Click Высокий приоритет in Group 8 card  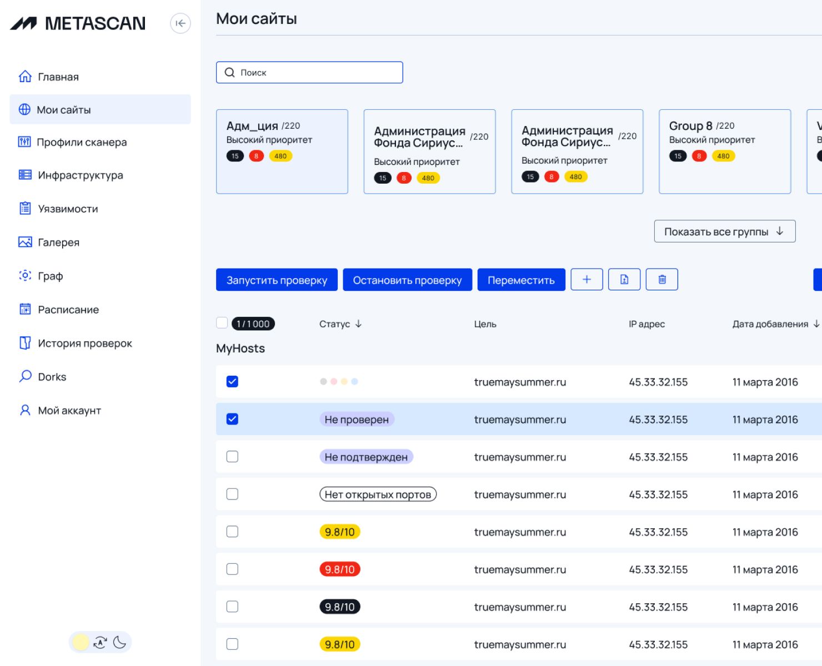point(712,140)
